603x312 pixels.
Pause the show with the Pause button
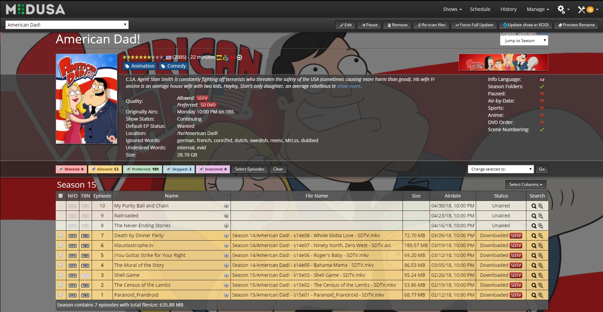pos(369,25)
